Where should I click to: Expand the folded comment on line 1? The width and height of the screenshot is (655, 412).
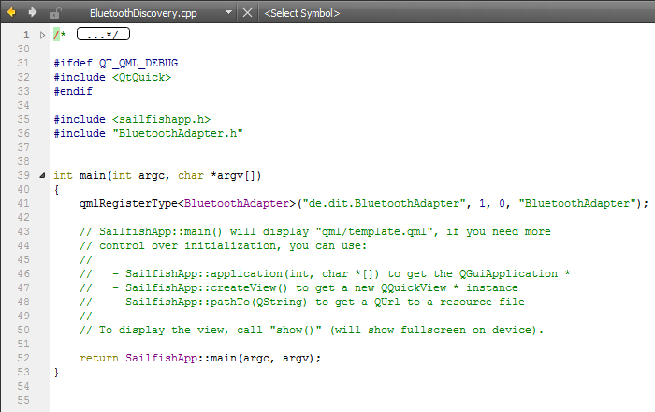(42, 35)
